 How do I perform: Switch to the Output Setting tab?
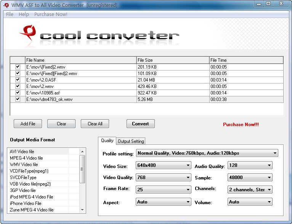coord(131,141)
